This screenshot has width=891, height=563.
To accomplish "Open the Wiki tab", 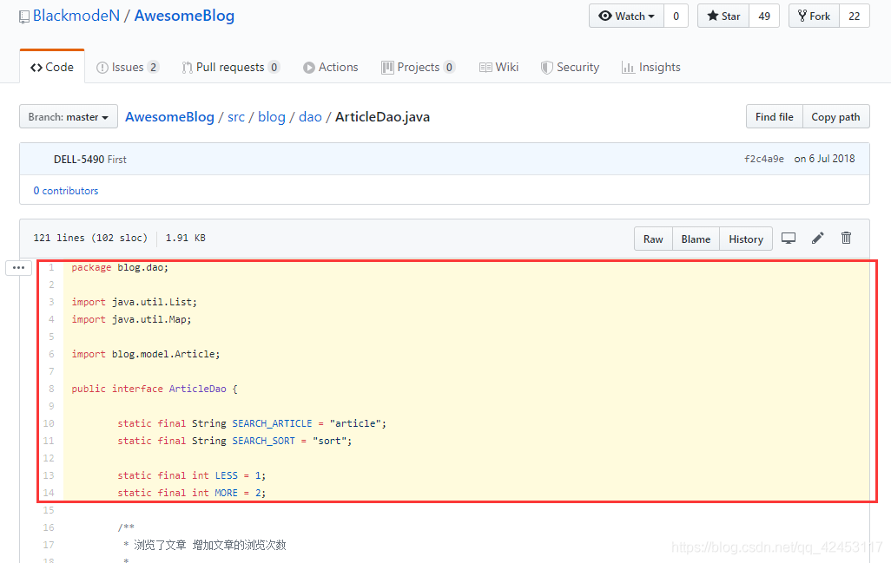I will tap(499, 68).
